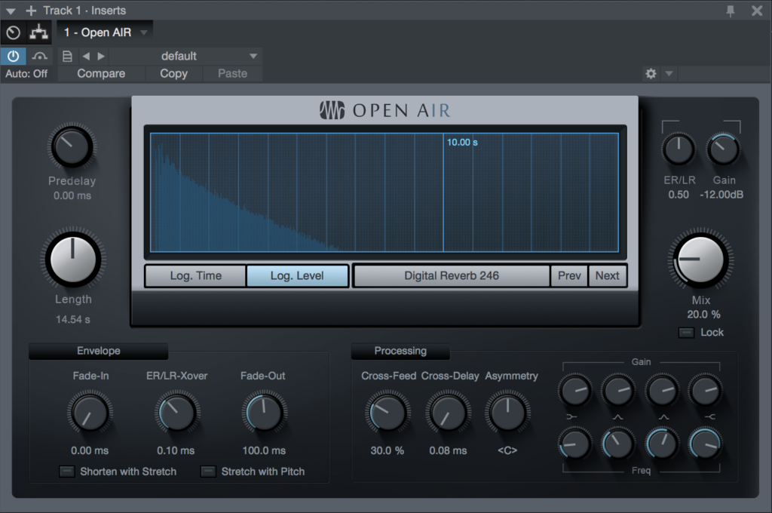Viewport: 772px width, 513px height.
Task: Open the Digital Reverb 246 impulse selector
Action: (x=452, y=276)
